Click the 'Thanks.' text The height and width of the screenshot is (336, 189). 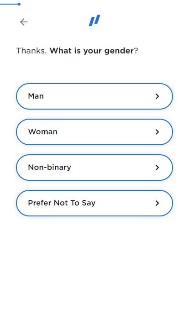pos(31,51)
